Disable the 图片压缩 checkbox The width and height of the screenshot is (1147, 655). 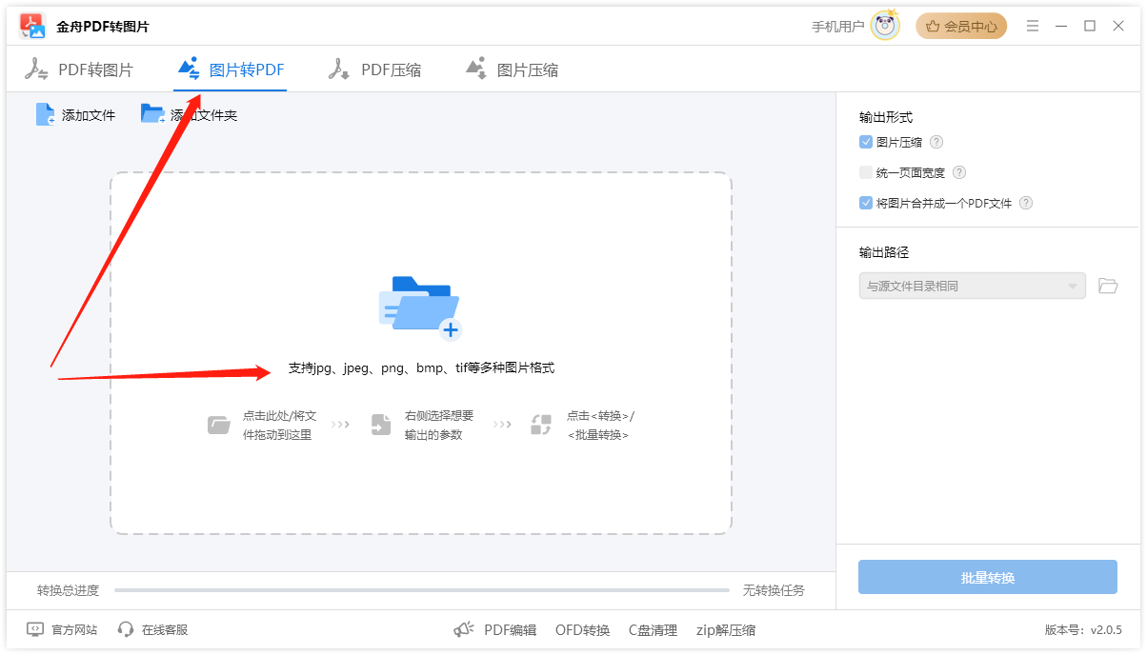[865, 142]
